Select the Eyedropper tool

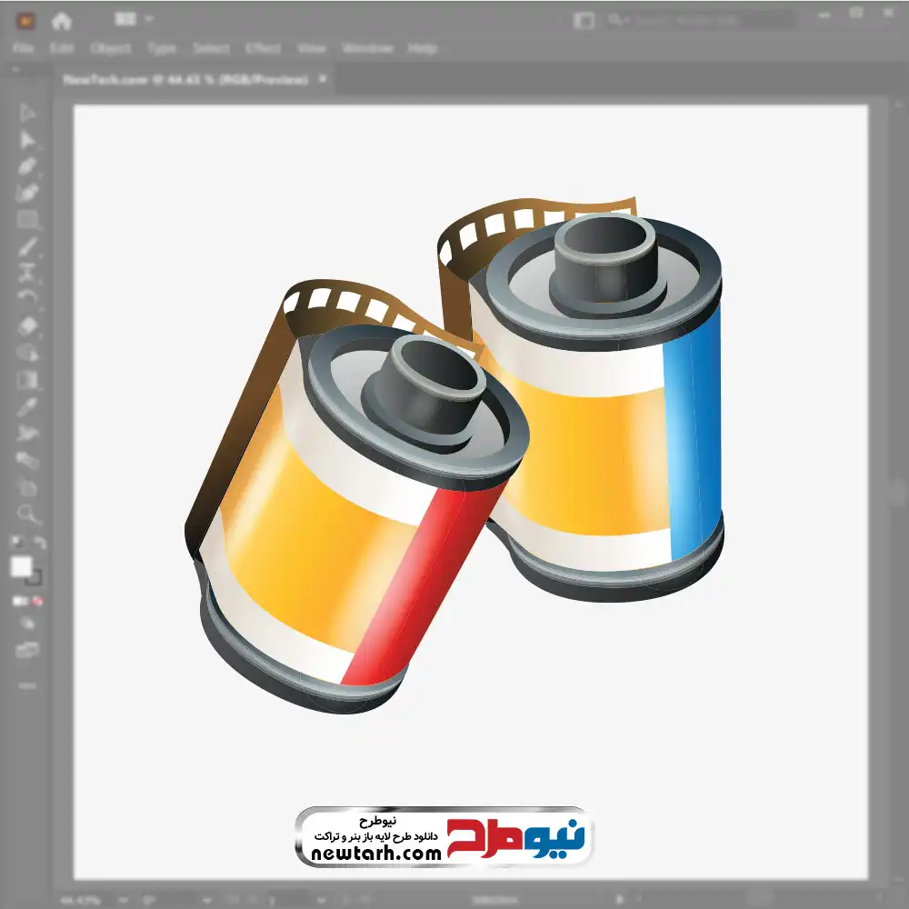27,407
